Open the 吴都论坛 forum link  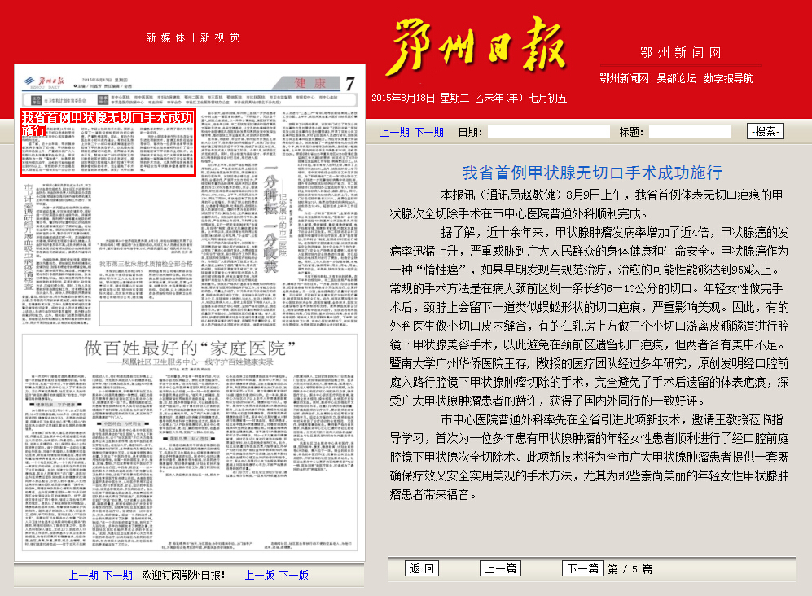676,78
